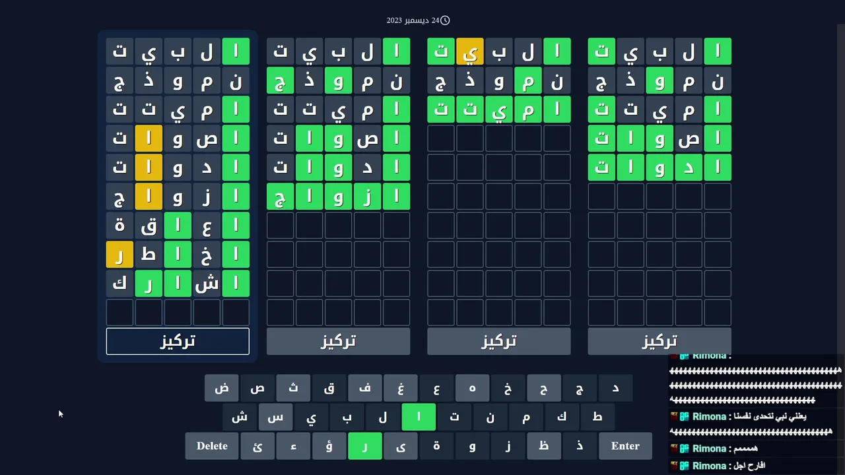Screen dimensions: 845x475
Task: Click the clock icon beside the date
Action: tap(445, 20)
